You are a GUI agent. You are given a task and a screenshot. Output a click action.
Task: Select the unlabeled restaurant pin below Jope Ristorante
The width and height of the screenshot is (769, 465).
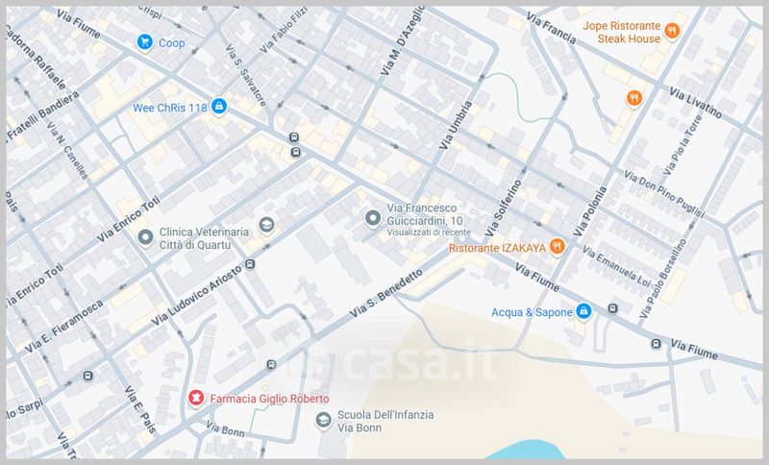click(634, 98)
